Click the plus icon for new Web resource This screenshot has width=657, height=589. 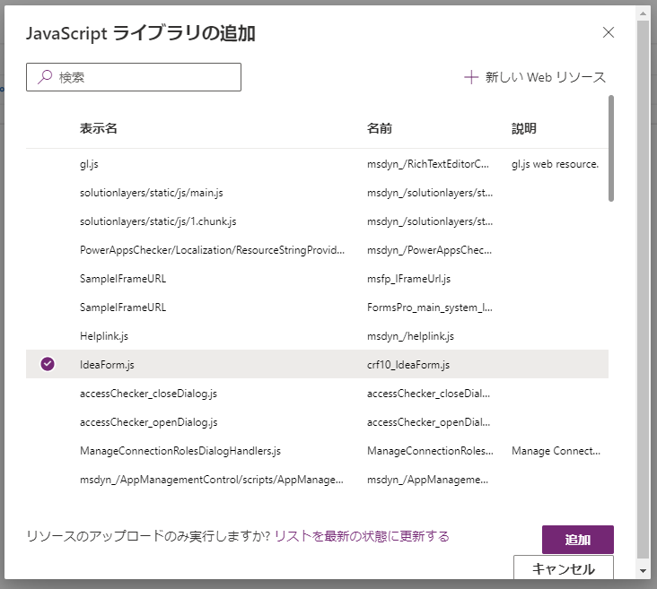point(471,77)
